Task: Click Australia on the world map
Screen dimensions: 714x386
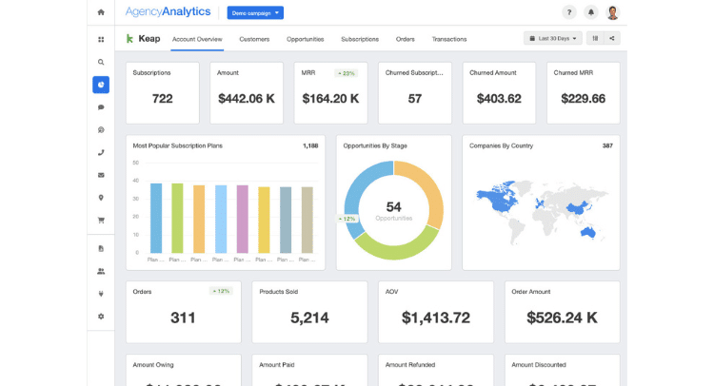Action: click(588, 232)
